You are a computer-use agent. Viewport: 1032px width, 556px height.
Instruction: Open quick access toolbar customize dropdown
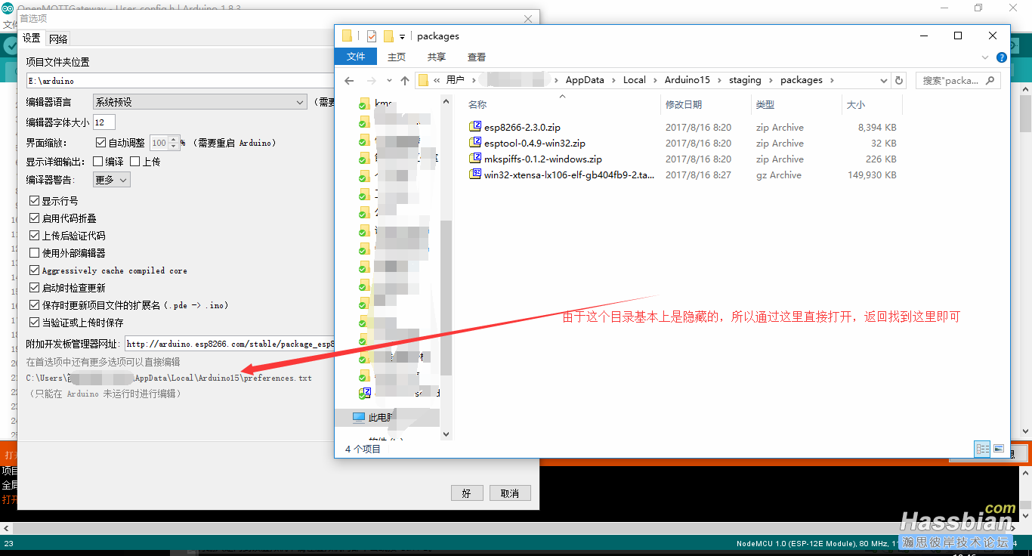pyautogui.click(x=403, y=36)
